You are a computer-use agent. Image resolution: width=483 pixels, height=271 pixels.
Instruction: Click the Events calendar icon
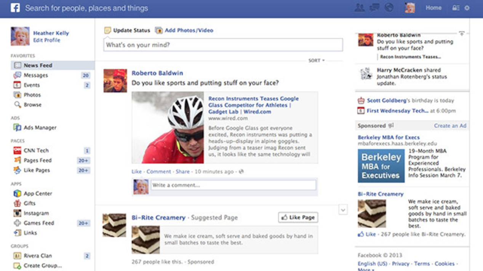[18, 85]
